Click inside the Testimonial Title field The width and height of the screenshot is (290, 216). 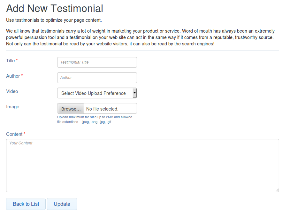coord(97,62)
